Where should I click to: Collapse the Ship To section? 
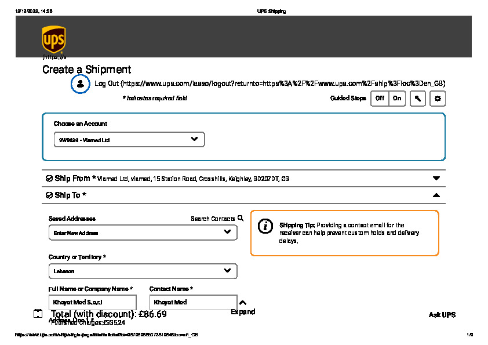(x=436, y=195)
